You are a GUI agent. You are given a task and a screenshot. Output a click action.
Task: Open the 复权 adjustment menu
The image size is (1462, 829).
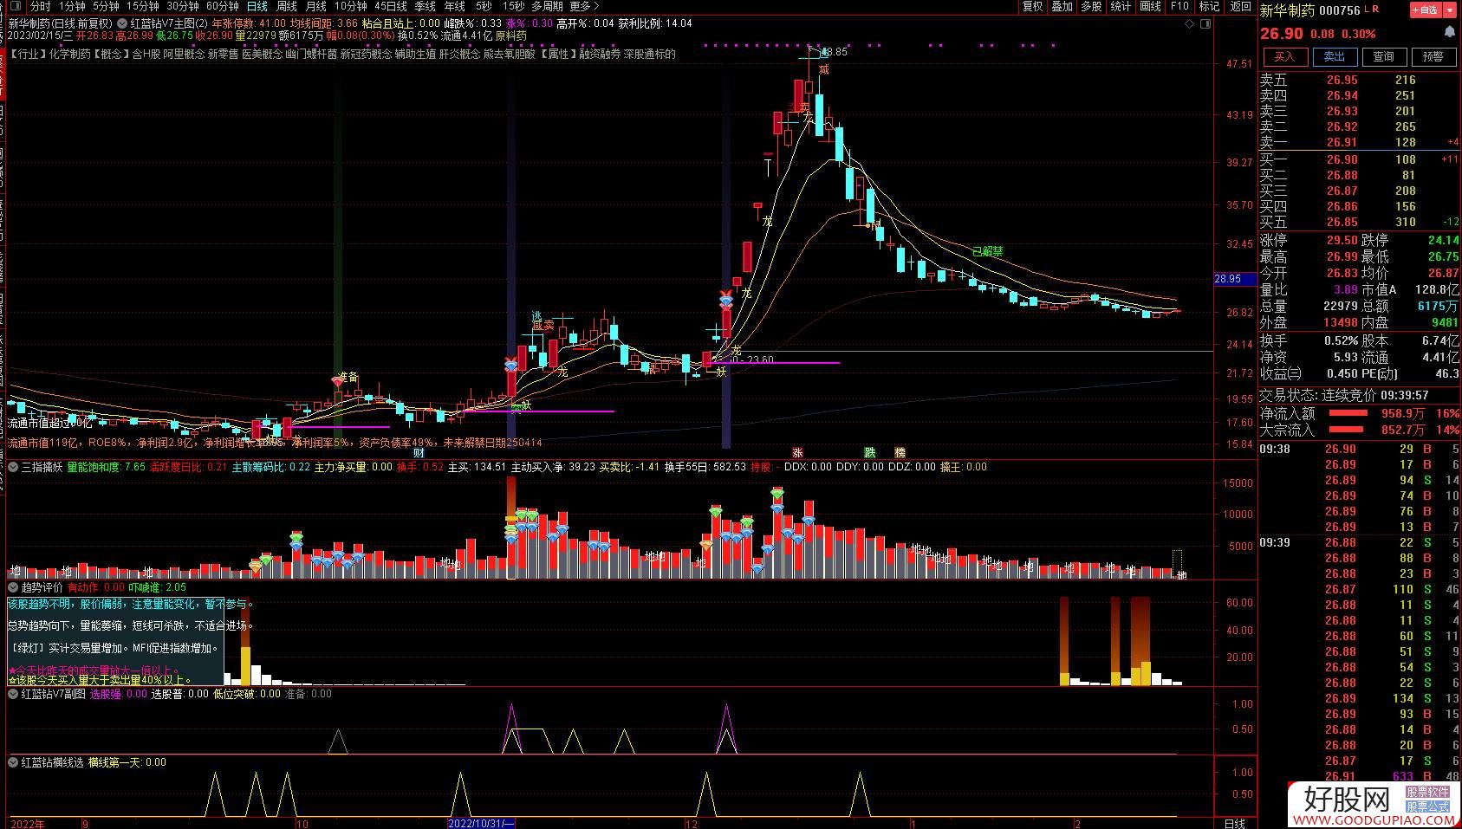(1032, 6)
